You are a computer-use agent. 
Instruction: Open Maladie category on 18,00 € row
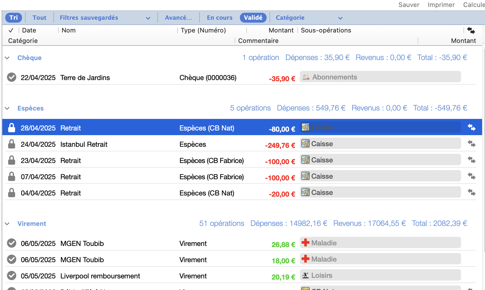(x=380, y=259)
